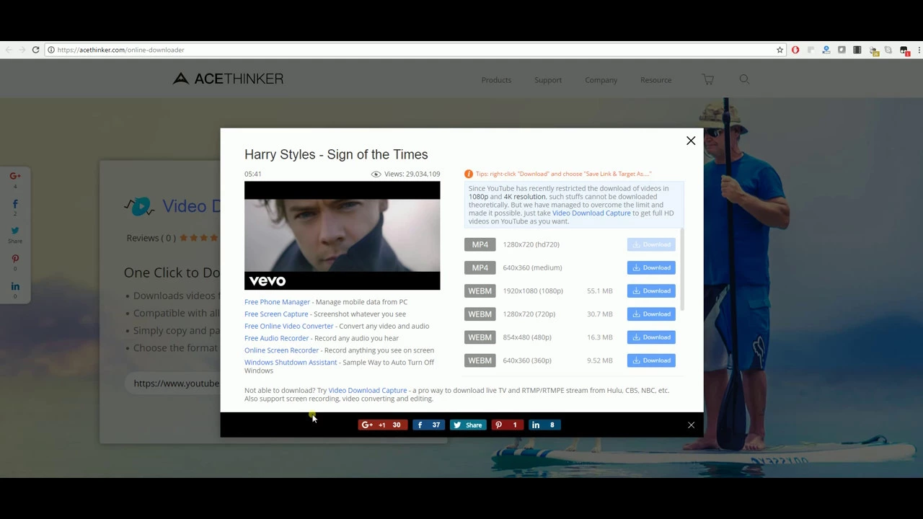Screen dimensions: 923x519
Task: Open the Chrome three-dot menu
Action: click(918, 50)
